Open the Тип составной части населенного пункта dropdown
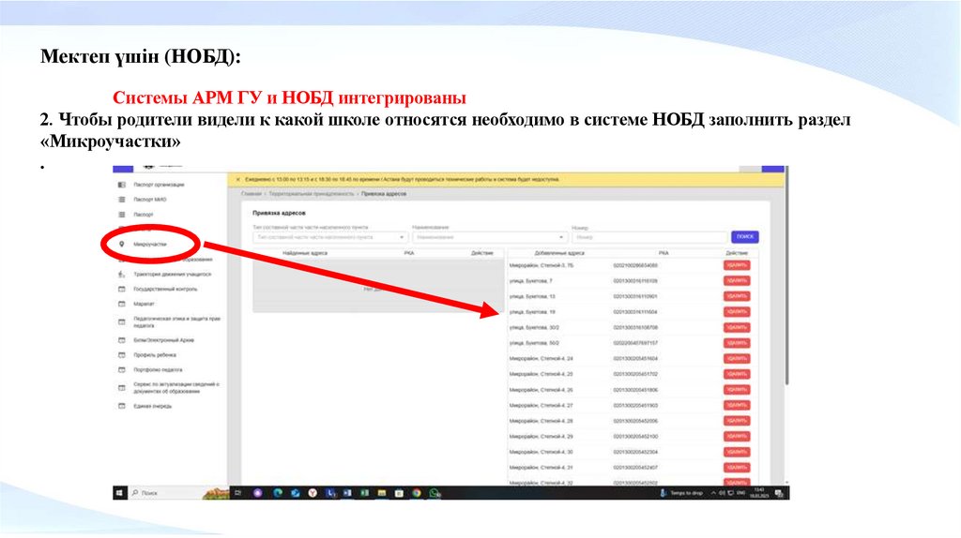 click(330, 237)
